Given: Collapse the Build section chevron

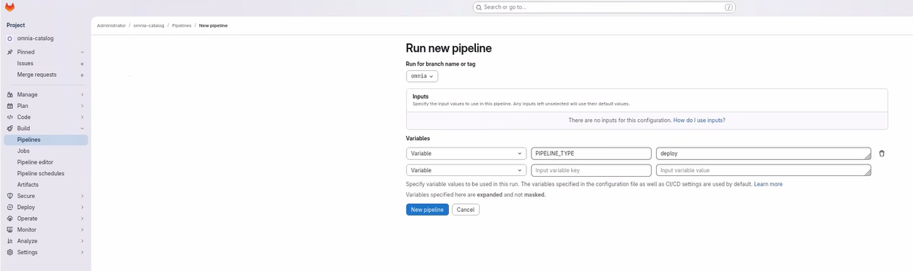Looking at the screenshot, I should tap(82, 129).
